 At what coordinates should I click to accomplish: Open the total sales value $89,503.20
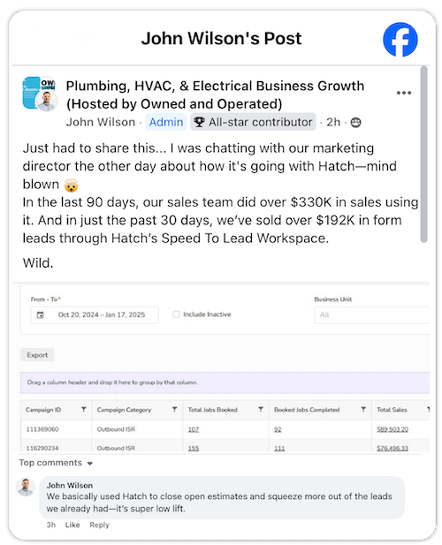click(x=392, y=429)
